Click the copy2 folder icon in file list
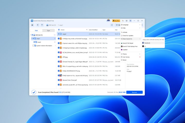The image size is (185, 123). tap(61, 34)
